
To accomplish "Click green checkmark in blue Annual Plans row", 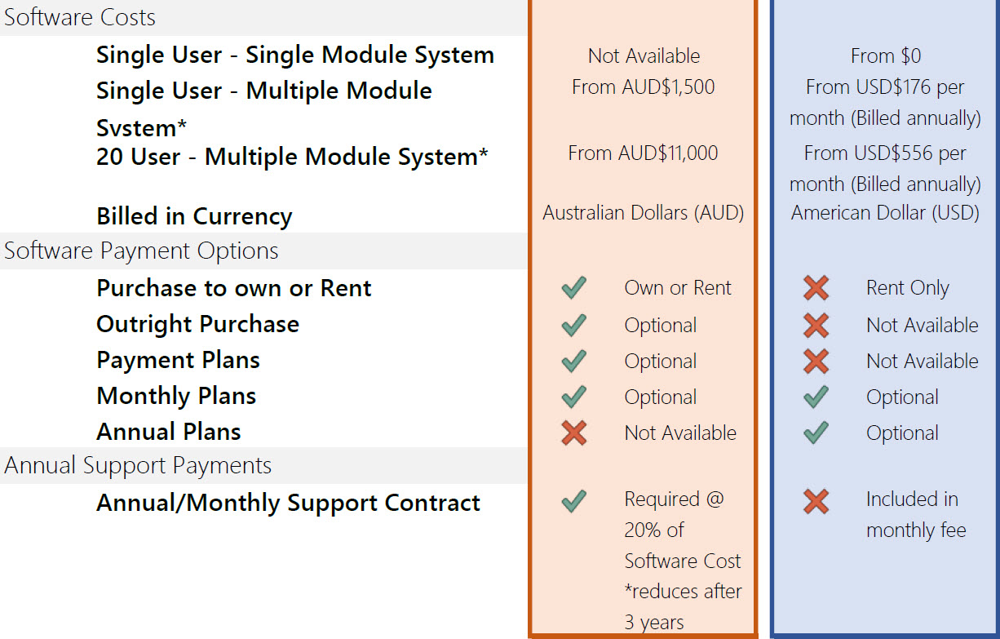I will click(816, 433).
